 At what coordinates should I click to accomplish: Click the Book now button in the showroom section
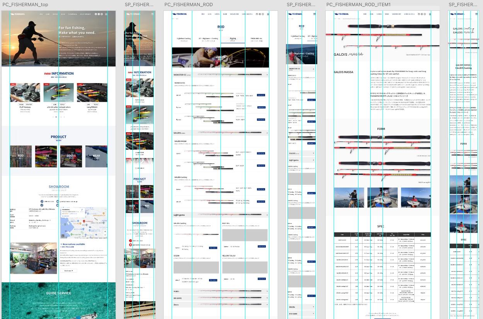[x=68, y=271]
